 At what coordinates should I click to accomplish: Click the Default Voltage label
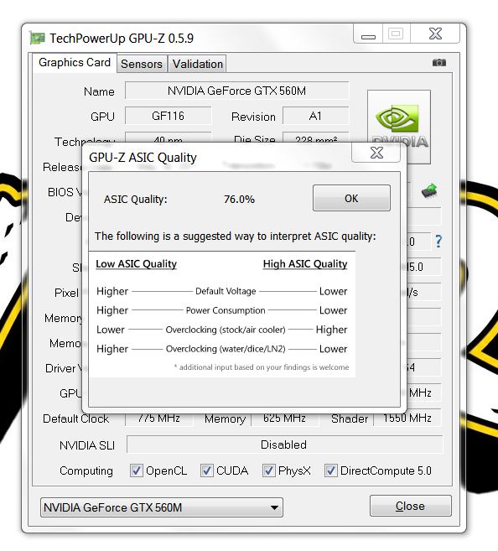pos(226,291)
